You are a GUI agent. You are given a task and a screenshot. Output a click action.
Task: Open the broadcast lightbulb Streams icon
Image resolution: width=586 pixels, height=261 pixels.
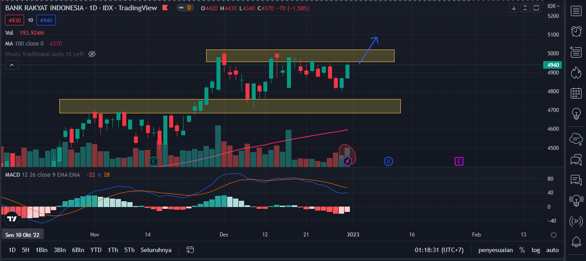click(x=576, y=200)
